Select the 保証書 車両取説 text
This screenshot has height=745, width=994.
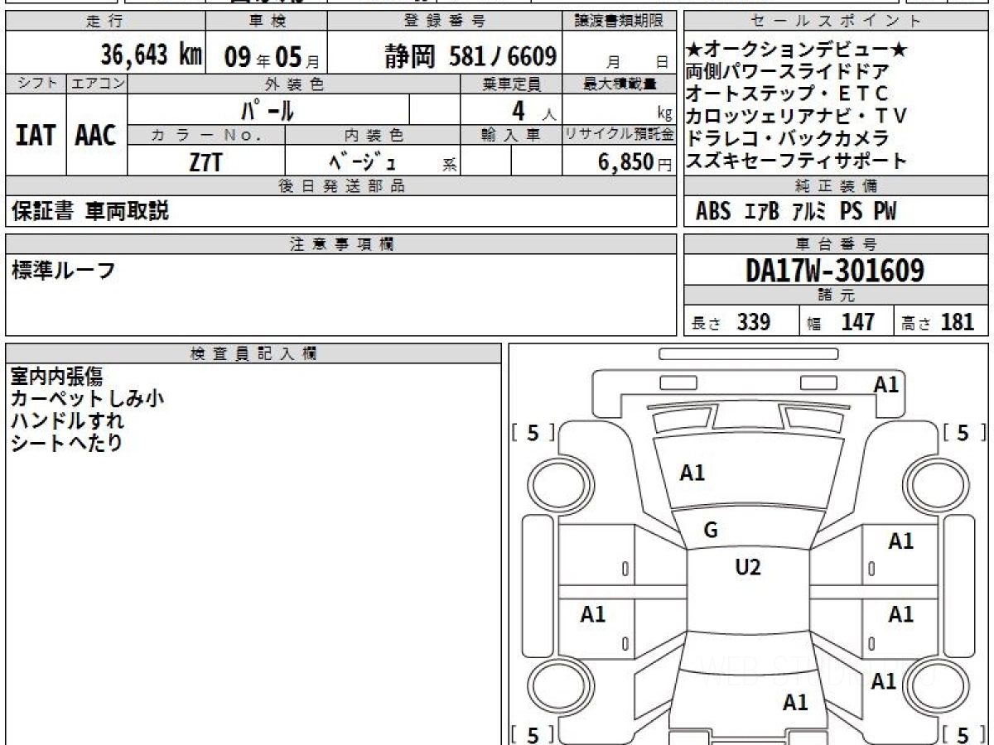[90, 211]
